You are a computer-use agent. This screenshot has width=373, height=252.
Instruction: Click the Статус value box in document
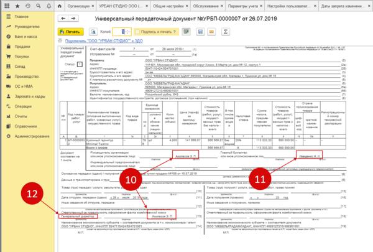tap(80, 64)
